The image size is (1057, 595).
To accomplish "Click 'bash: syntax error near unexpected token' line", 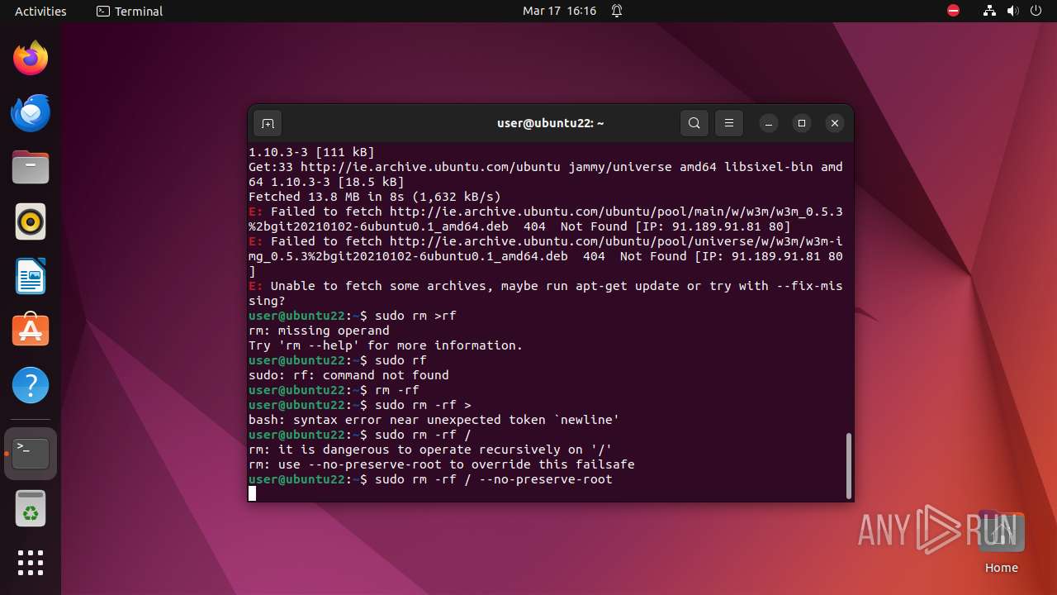I will [x=434, y=420].
